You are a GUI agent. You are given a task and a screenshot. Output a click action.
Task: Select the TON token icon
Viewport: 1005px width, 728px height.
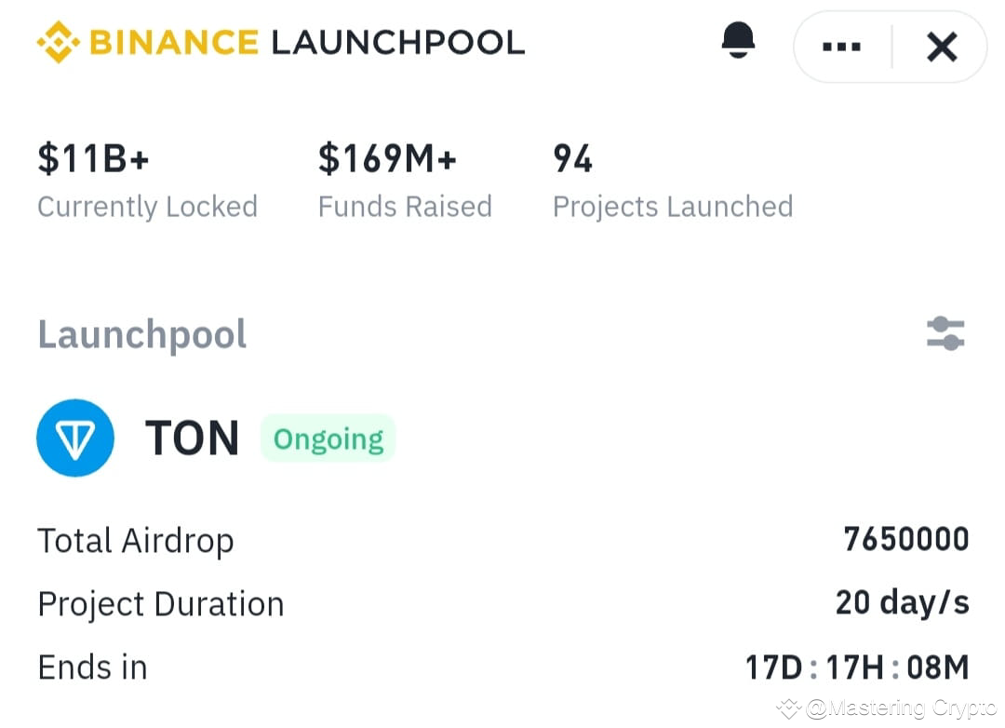point(75,438)
